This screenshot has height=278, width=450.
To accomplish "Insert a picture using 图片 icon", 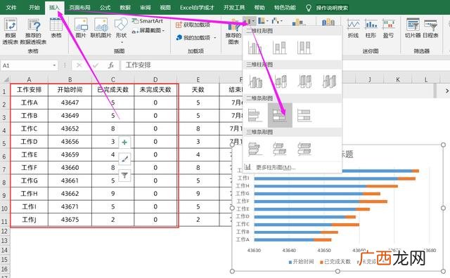I will click(81, 28).
